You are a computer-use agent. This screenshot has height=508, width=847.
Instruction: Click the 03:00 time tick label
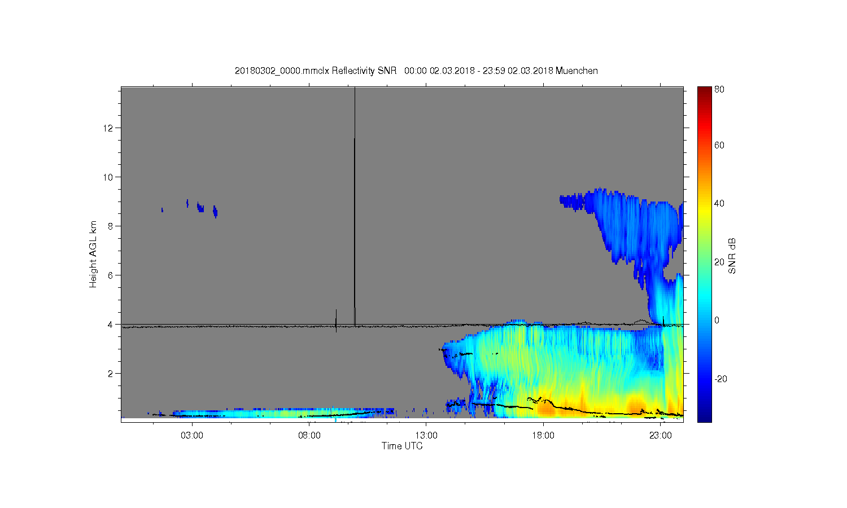pos(192,436)
